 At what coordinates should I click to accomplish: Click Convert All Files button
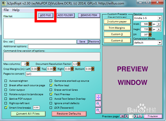tap(28, 114)
